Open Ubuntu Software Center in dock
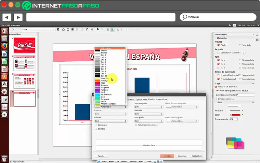The height and width of the screenshot is (163, 260). click(x=4, y=77)
